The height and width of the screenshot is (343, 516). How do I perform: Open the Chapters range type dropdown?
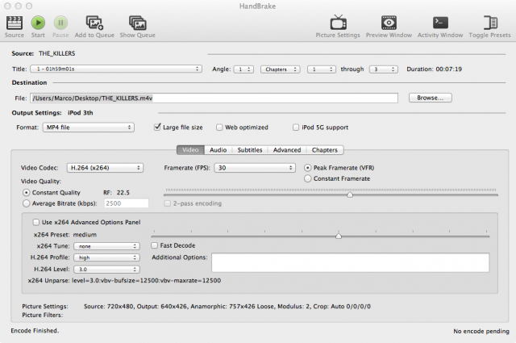point(281,69)
